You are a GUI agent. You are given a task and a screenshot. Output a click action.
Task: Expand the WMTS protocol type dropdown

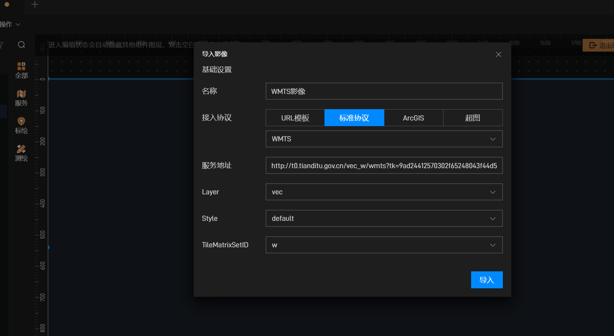[384, 139]
